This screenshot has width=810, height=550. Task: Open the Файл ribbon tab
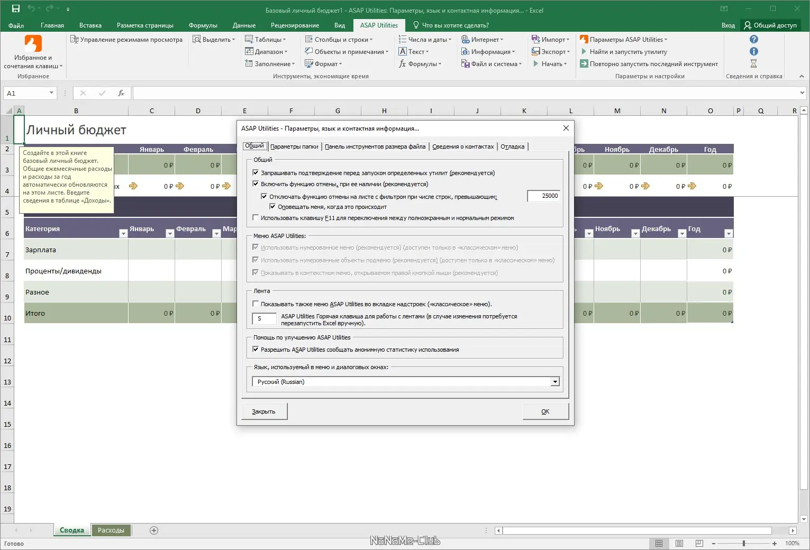(x=16, y=25)
